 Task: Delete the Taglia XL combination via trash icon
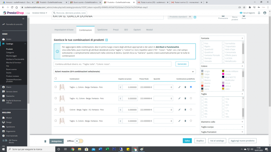click(185, 98)
